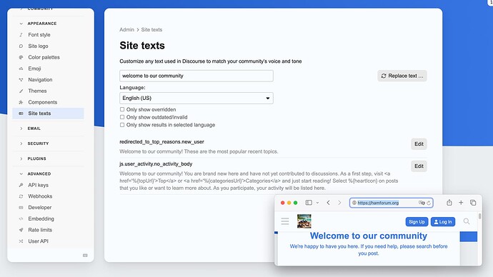Click keyboard icon at sidebar bottom
This screenshot has width=493, height=277.
(x=85, y=256)
